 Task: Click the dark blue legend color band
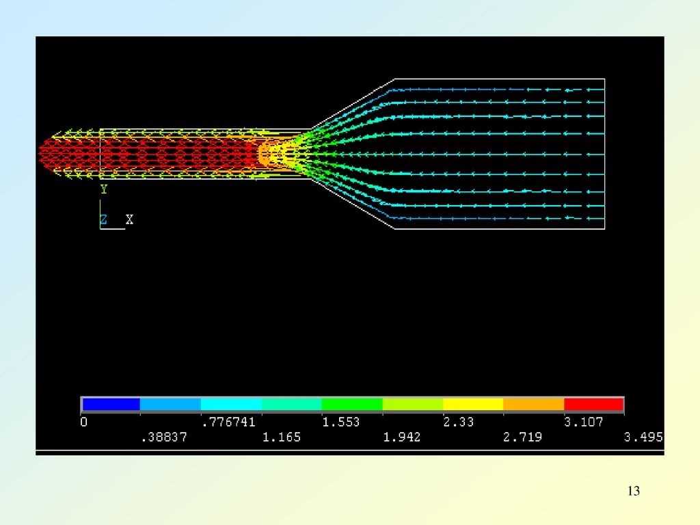tap(111, 405)
